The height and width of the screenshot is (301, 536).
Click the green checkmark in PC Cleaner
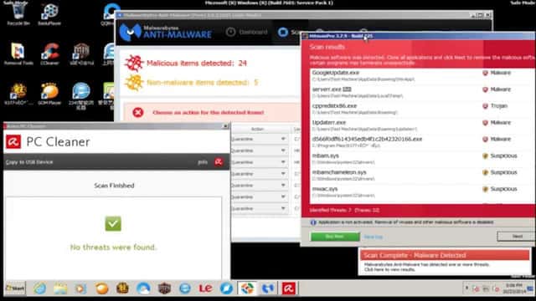pyautogui.click(x=113, y=224)
